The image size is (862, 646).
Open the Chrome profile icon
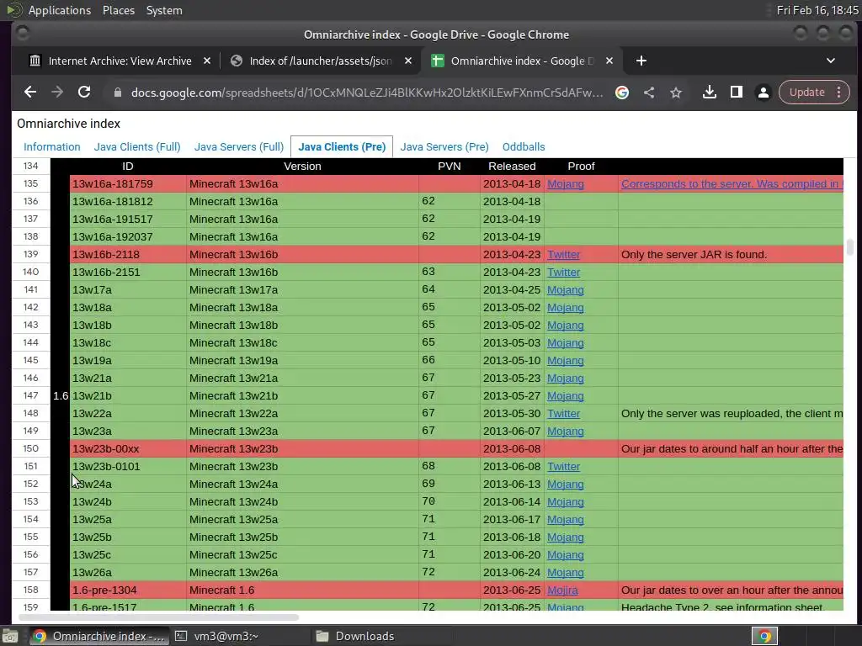tap(763, 93)
